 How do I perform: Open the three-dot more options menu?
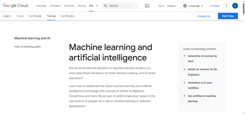(x=226, y=6)
